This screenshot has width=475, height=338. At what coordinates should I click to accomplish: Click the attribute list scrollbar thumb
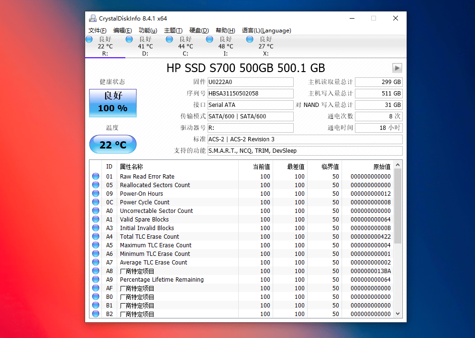coord(398,206)
